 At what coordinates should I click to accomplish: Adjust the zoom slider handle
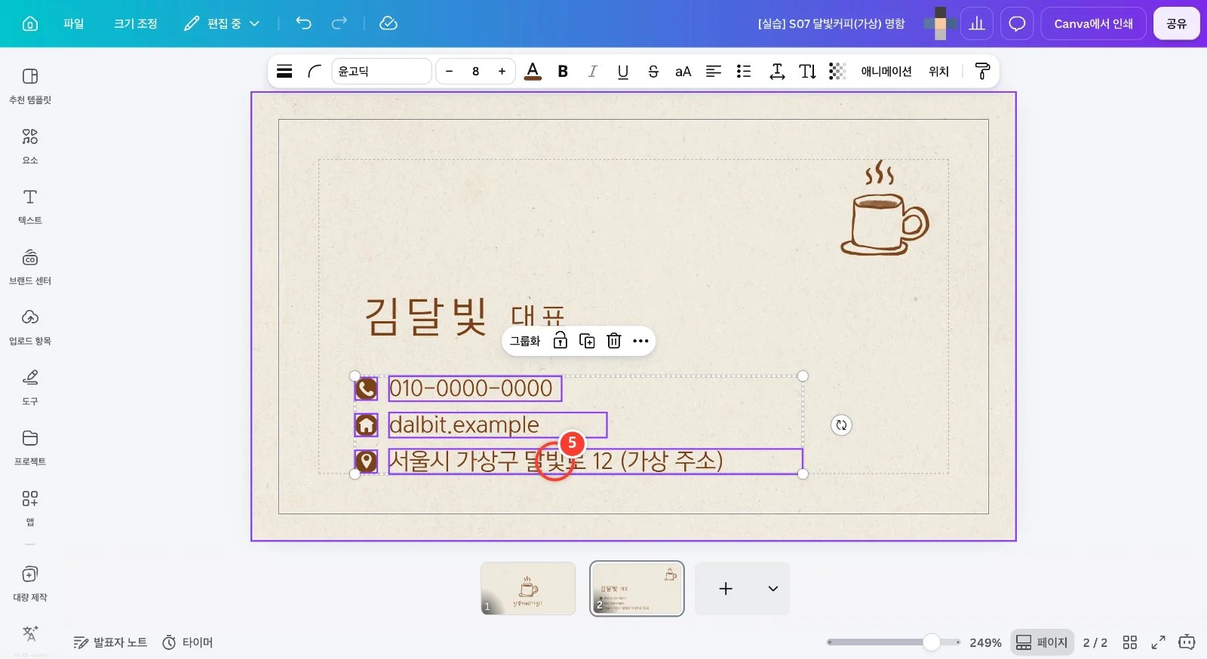pyautogui.click(x=932, y=642)
